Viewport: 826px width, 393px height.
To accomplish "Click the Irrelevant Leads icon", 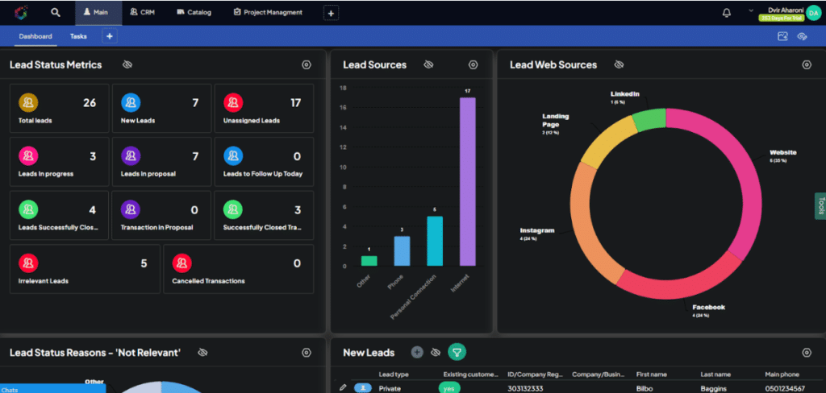I will 28,263.
